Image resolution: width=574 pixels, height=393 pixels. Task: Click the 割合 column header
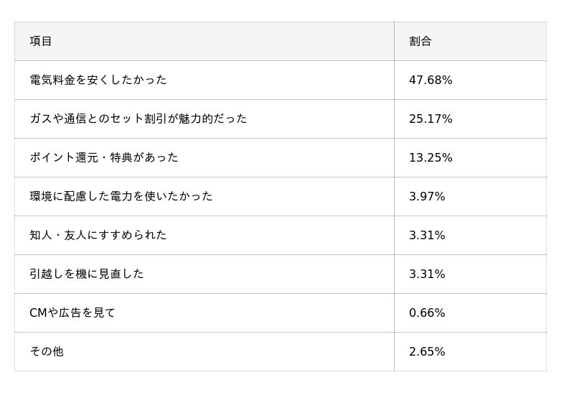pos(420,41)
